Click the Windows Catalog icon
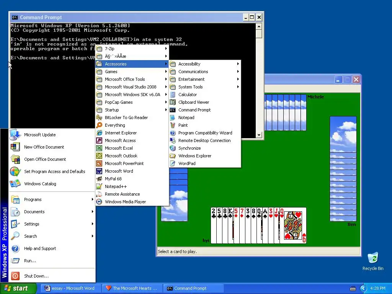The width and height of the screenshot is (392, 294). click(15, 184)
